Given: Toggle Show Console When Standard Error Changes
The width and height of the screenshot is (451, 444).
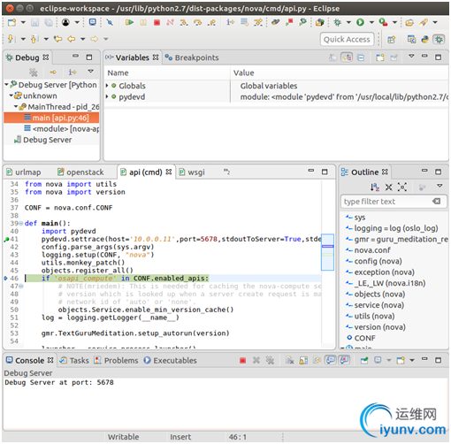Looking at the screenshot, I should click(x=344, y=360).
